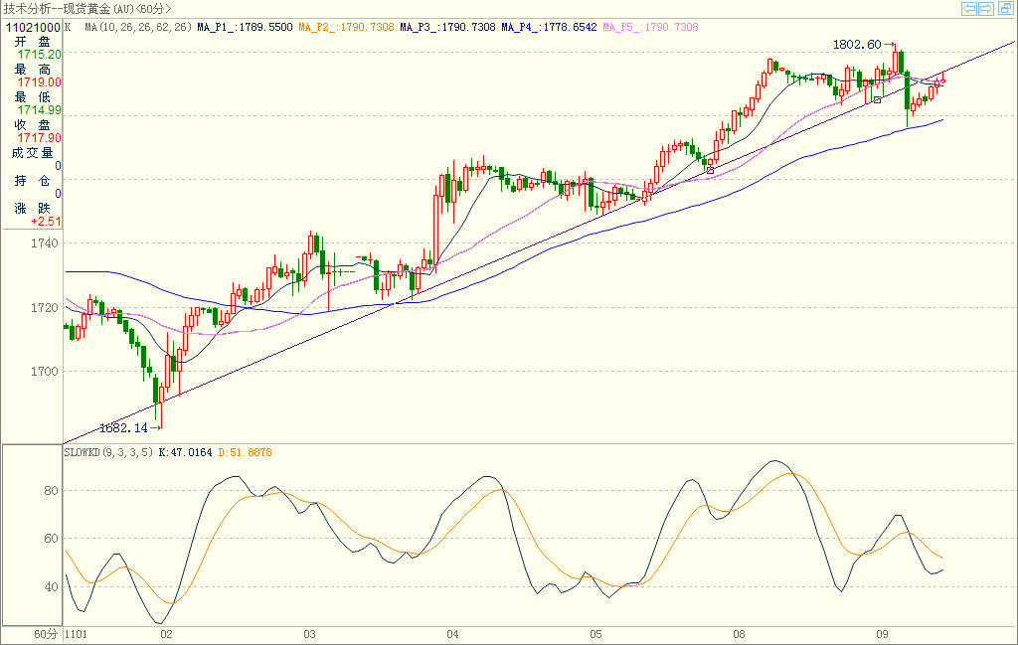
Task: Click the 成交量 label
Action: [33, 152]
